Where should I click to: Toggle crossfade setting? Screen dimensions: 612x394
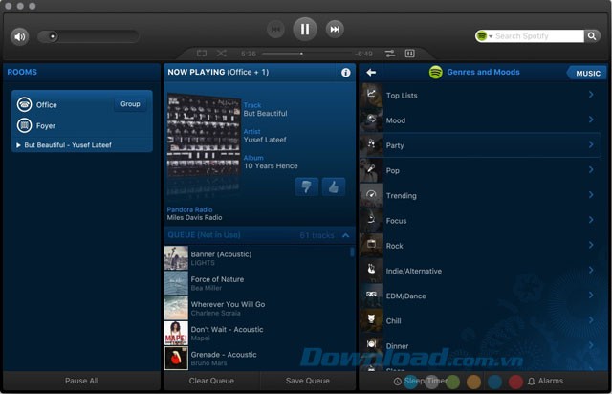390,54
